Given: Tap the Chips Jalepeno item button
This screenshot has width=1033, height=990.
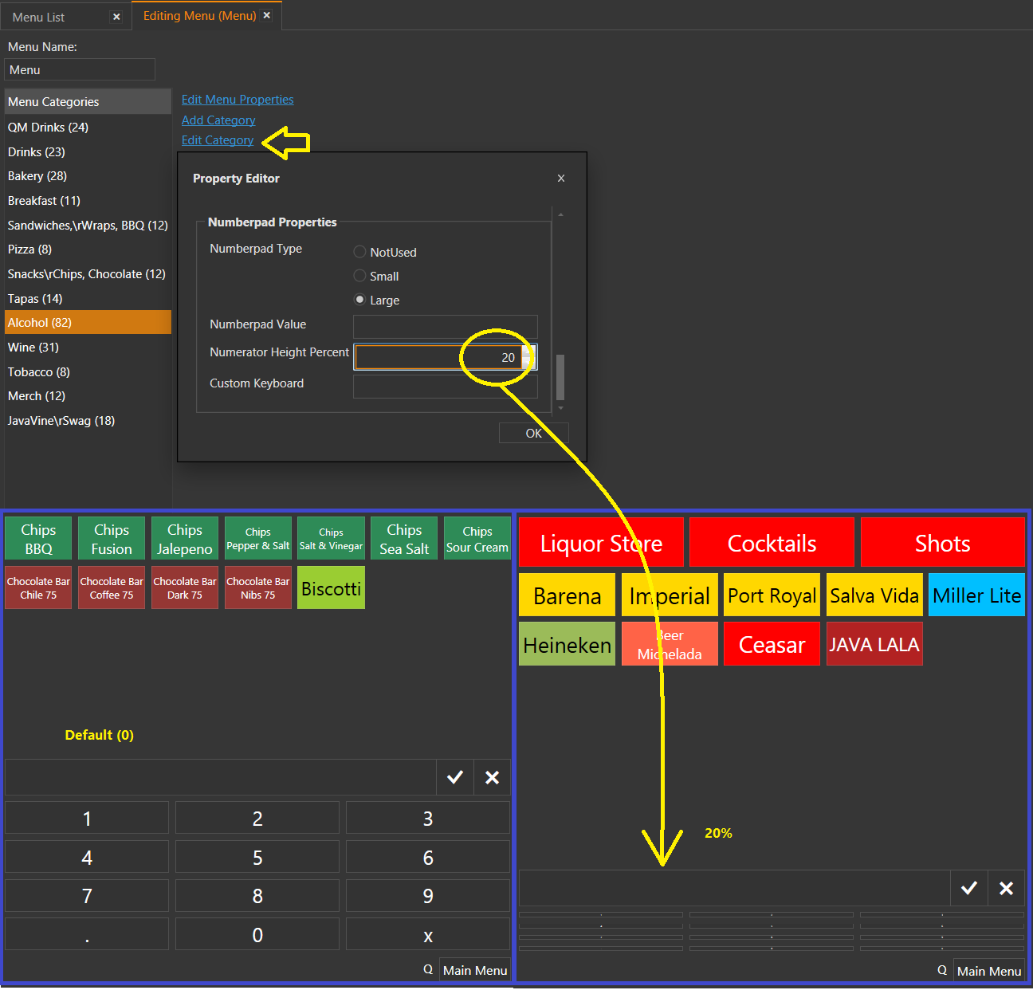Looking at the screenshot, I should coord(185,539).
